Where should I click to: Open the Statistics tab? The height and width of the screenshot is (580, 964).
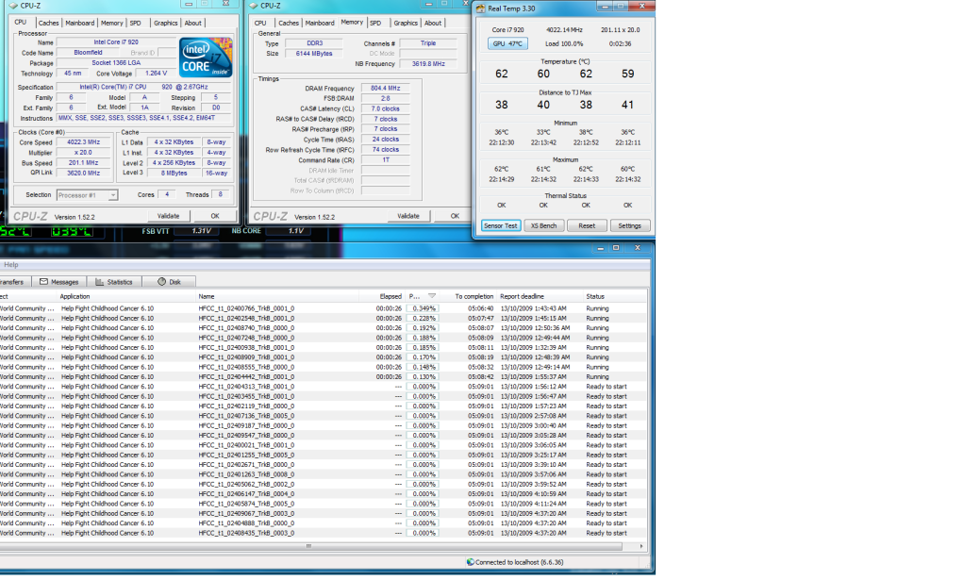114,281
